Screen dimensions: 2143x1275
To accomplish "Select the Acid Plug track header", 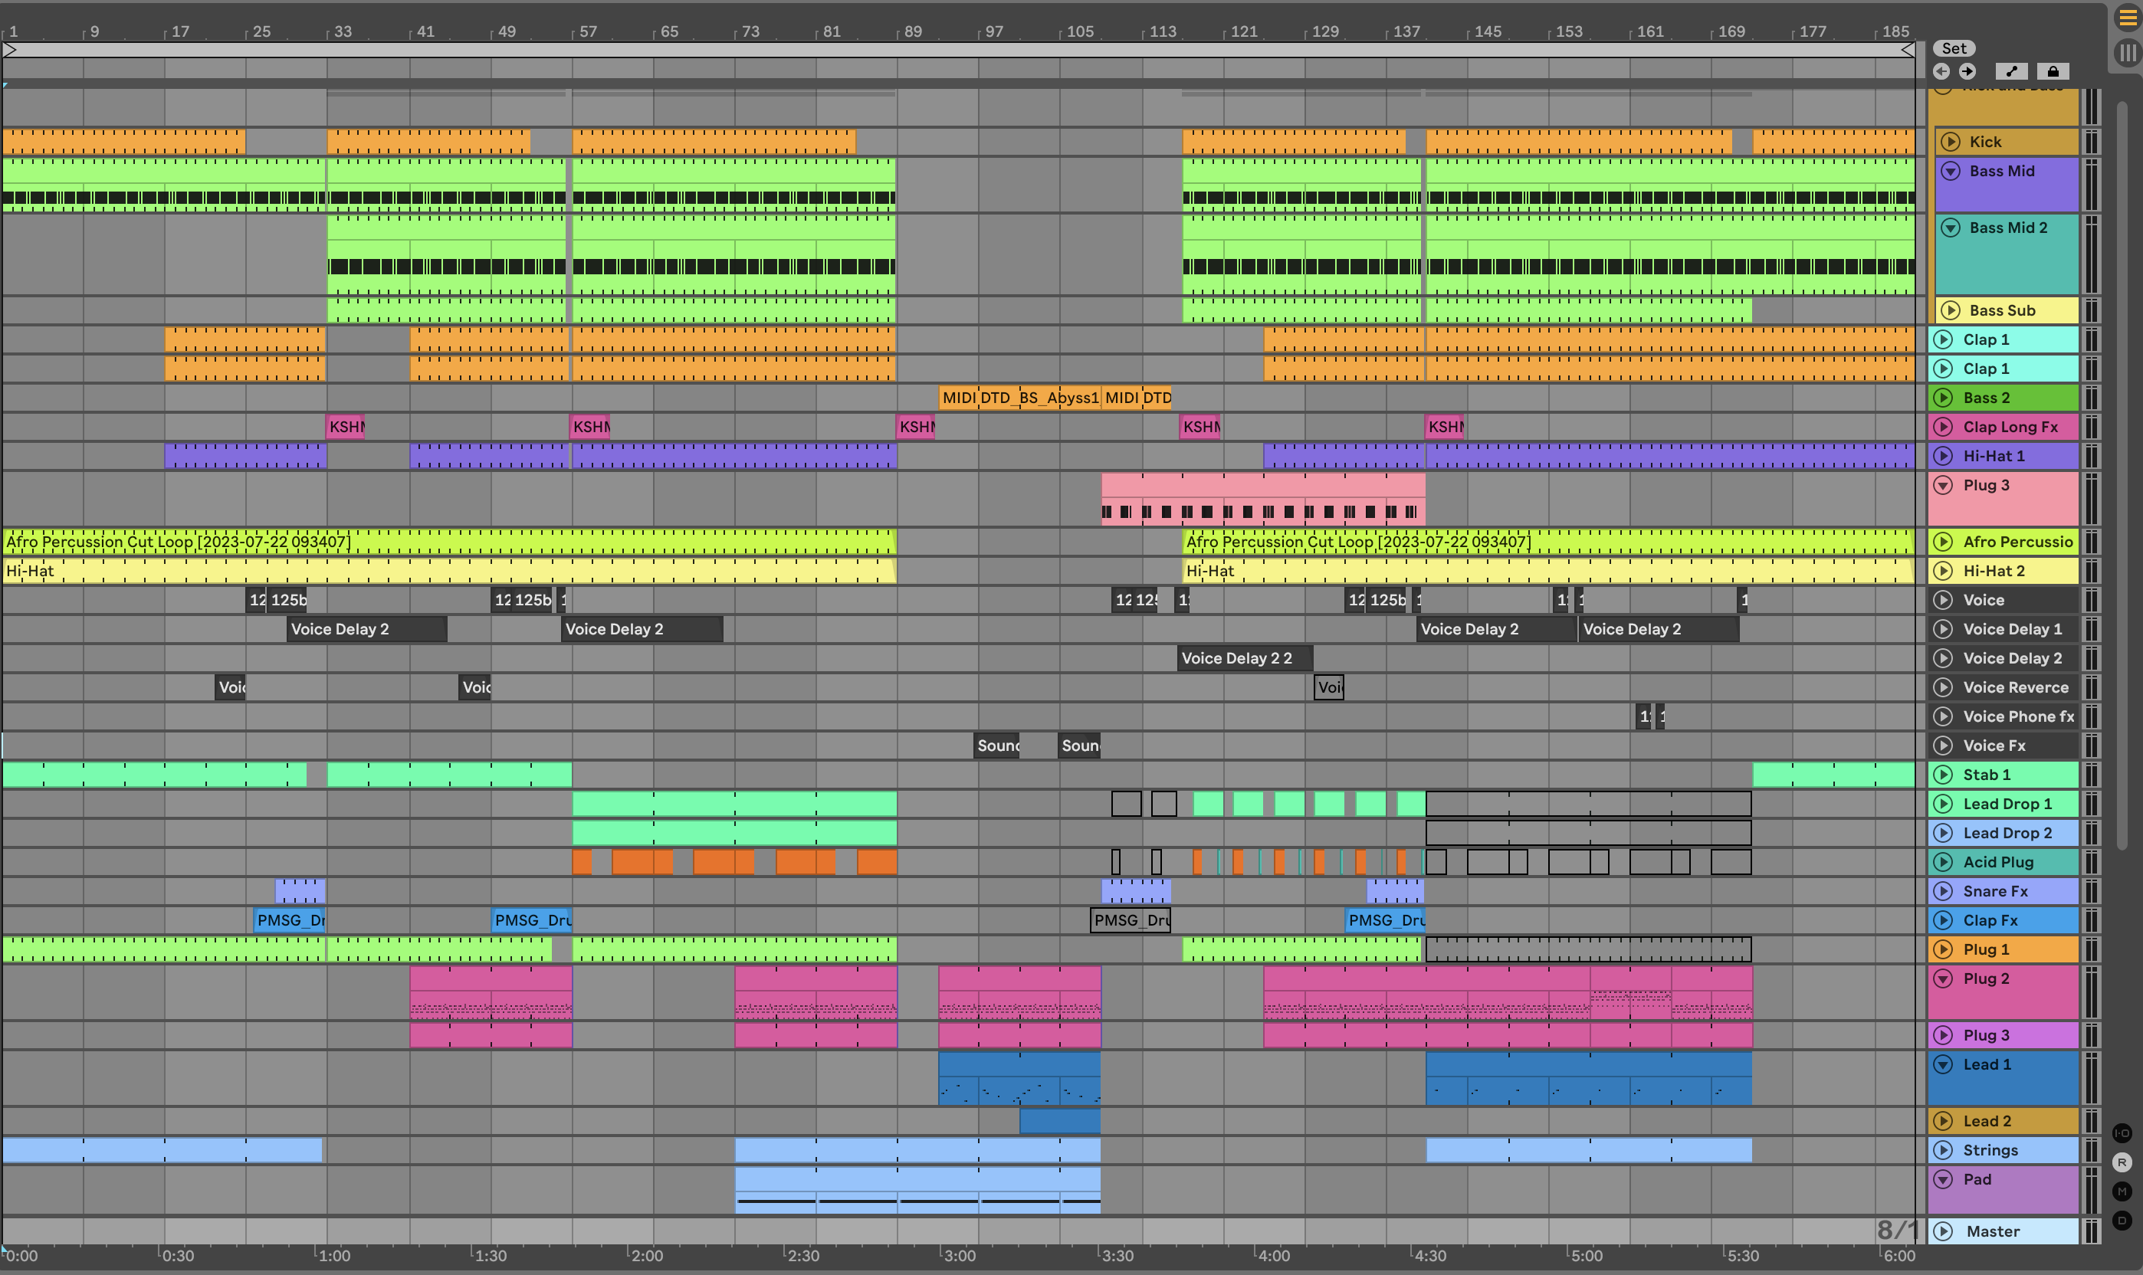I will (1998, 862).
